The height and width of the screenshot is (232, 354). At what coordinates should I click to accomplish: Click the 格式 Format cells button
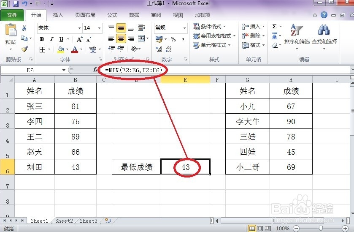point(253,45)
